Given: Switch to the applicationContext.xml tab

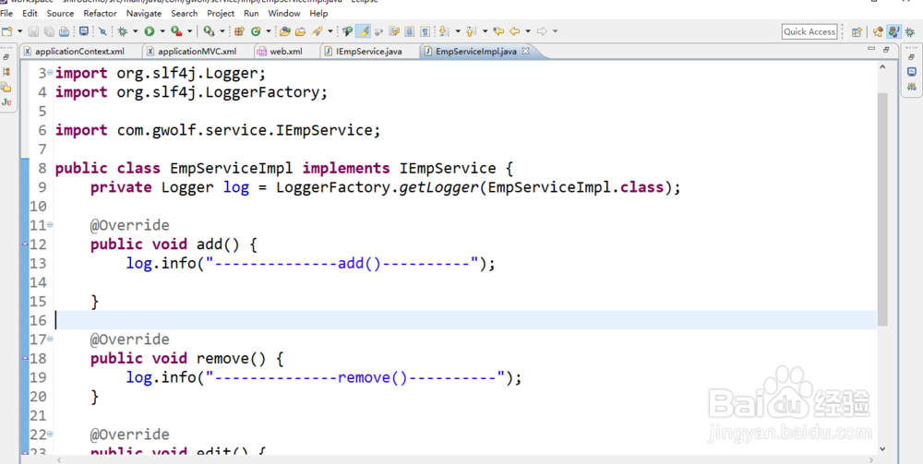Looking at the screenshot, I should [79, 51].
